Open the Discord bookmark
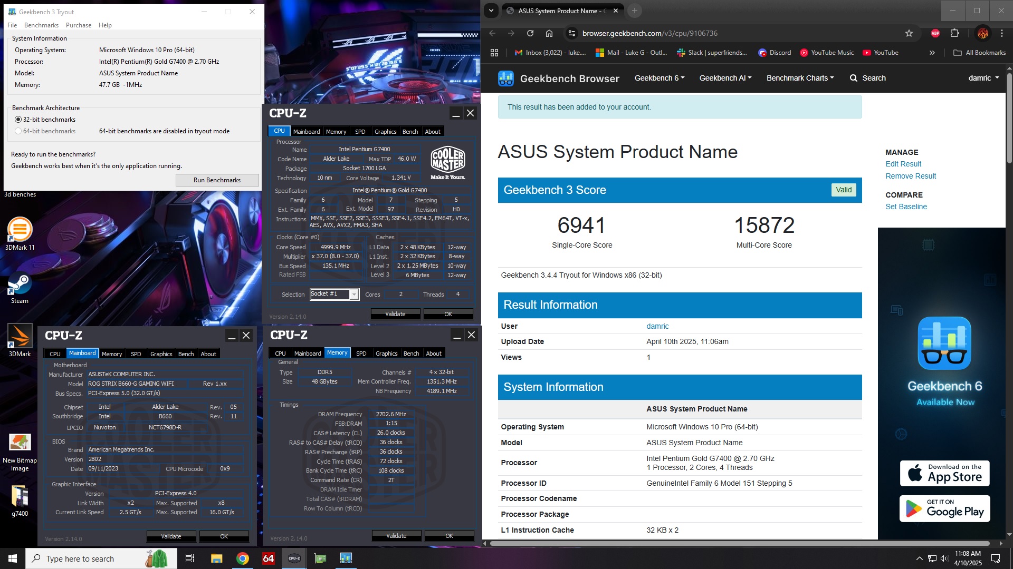 click(x=775, y=53)
